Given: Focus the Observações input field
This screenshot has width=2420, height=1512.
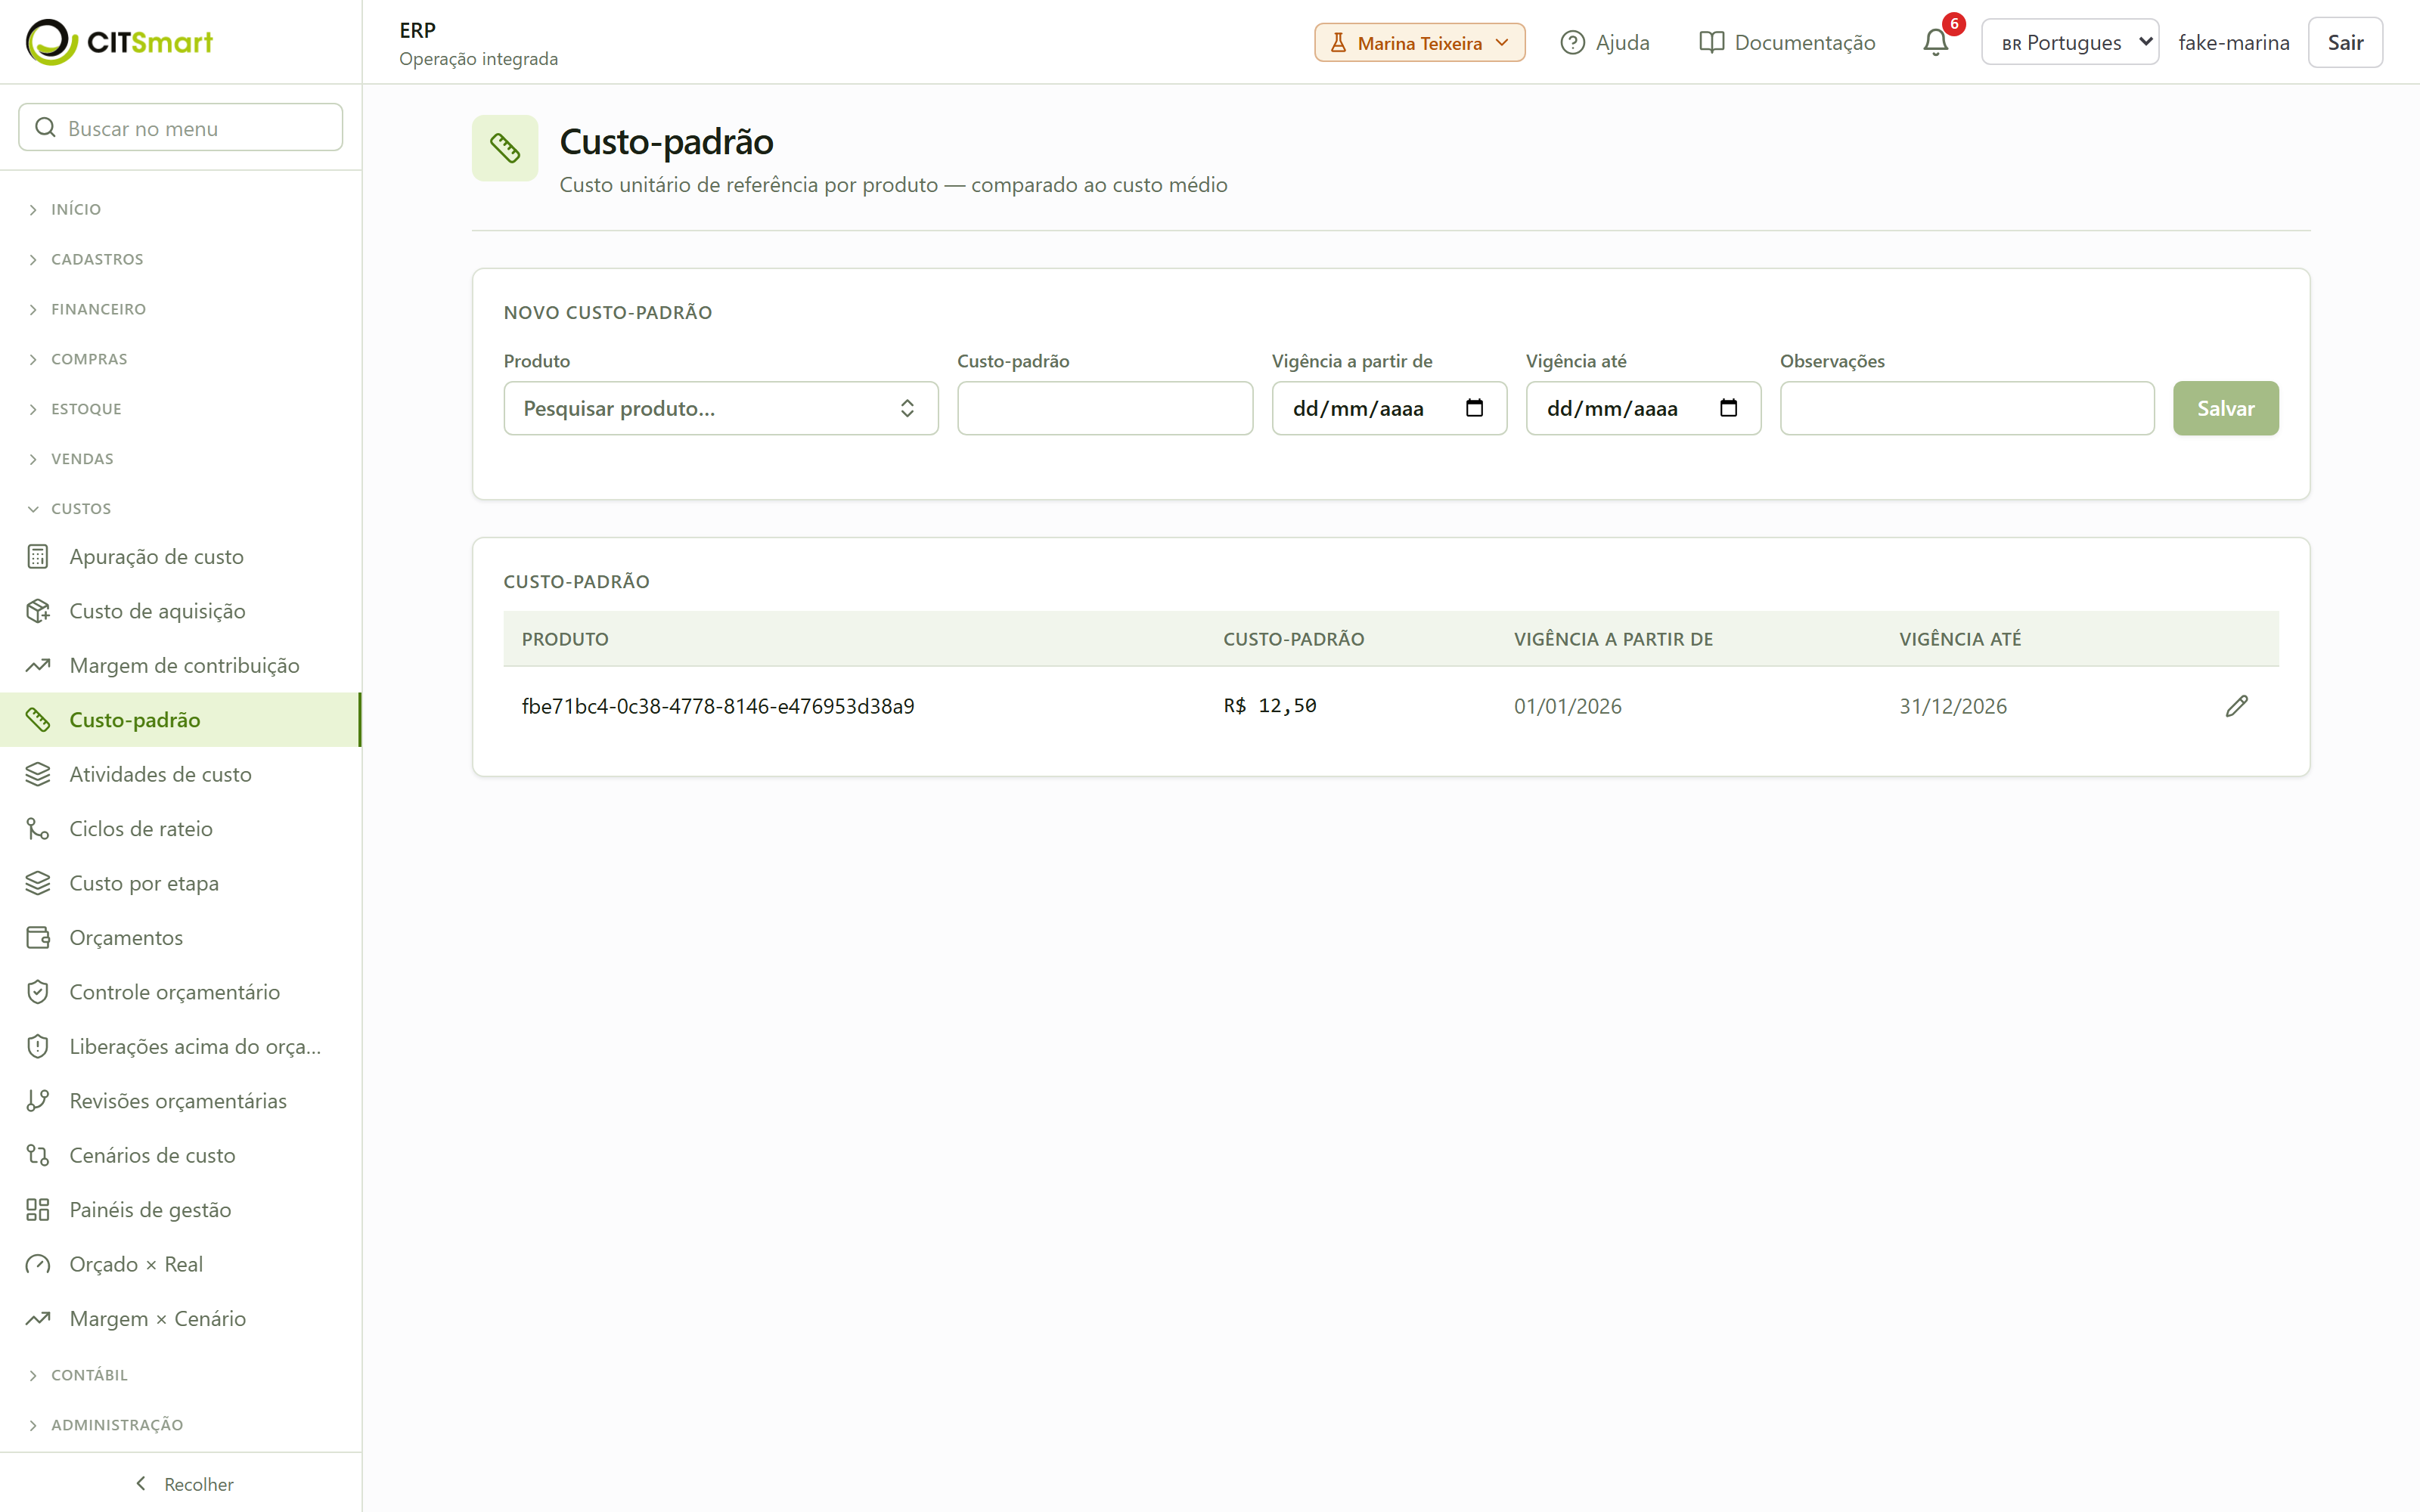Looking at the screenshot, I should (1967, 408).
